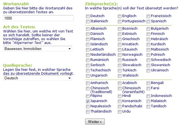The image size is (181, 126).
Task: Check the Griechisch checkbox
Action: (x=119, y=39)
